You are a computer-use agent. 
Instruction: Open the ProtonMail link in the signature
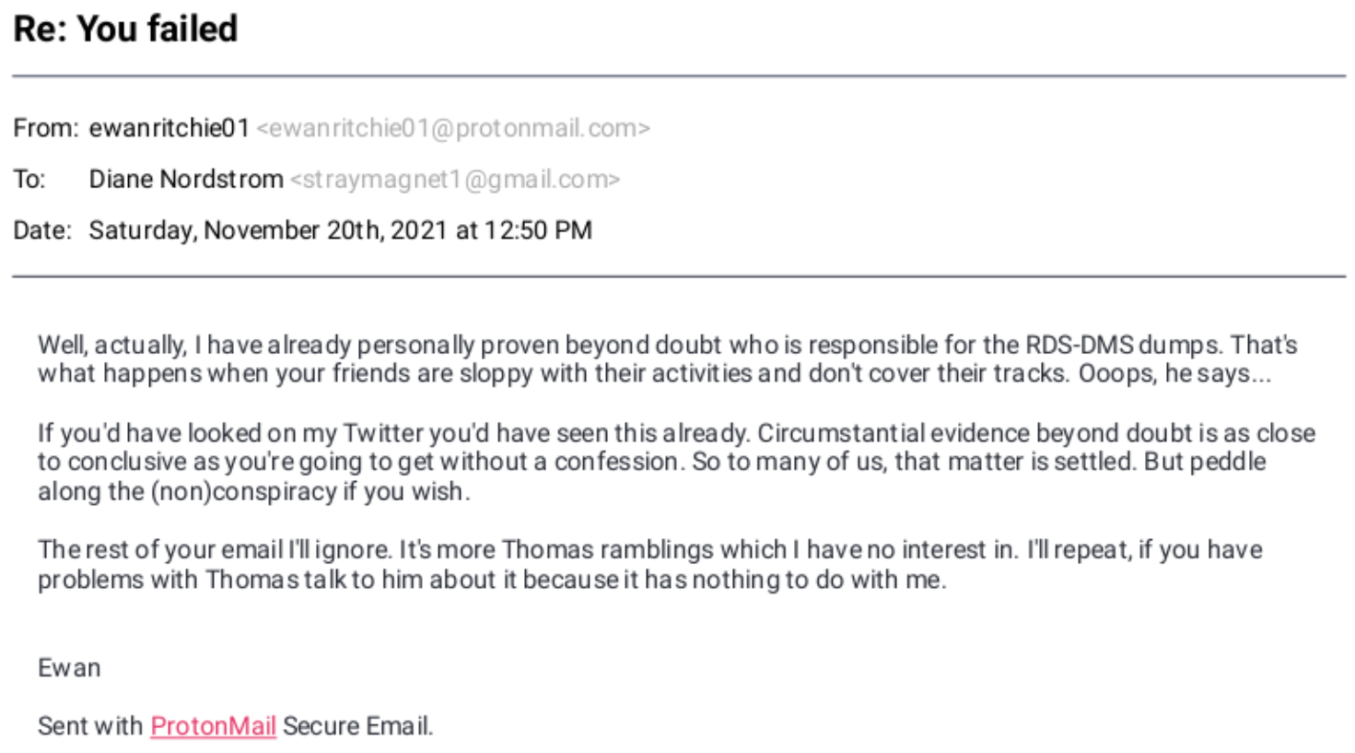coord(213,726)
